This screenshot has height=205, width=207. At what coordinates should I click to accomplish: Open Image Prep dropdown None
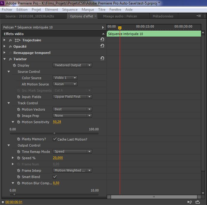pyautogui.click(x=72, y=116)
